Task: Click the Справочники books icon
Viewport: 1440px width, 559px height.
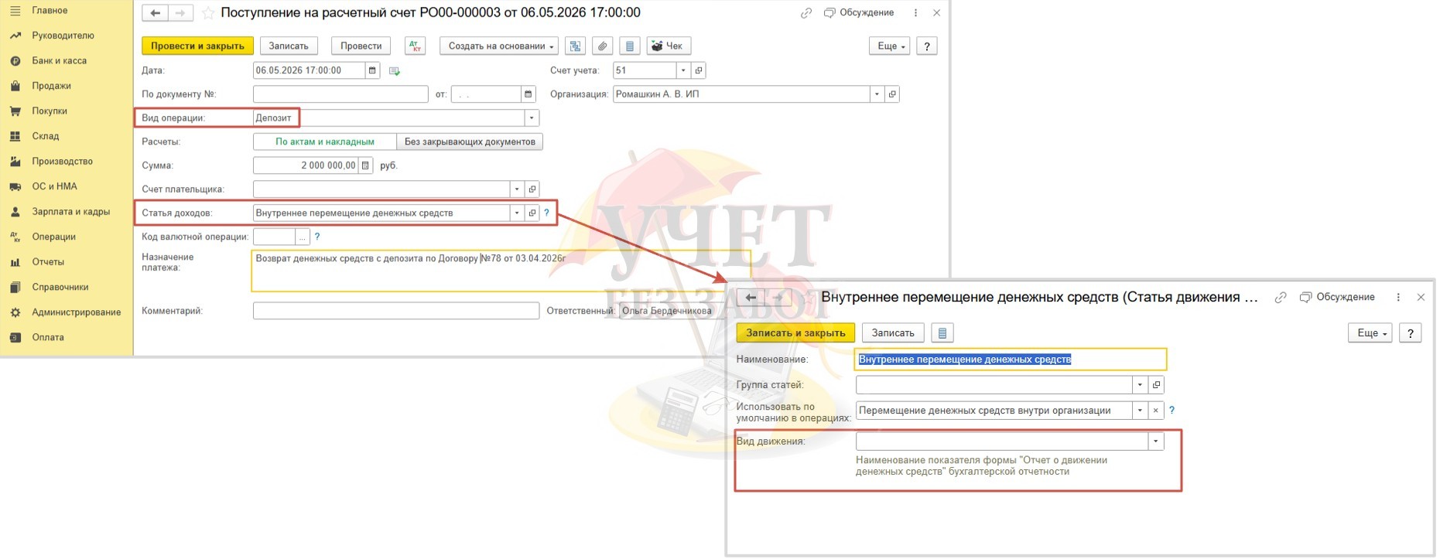Action: (15, 287)
